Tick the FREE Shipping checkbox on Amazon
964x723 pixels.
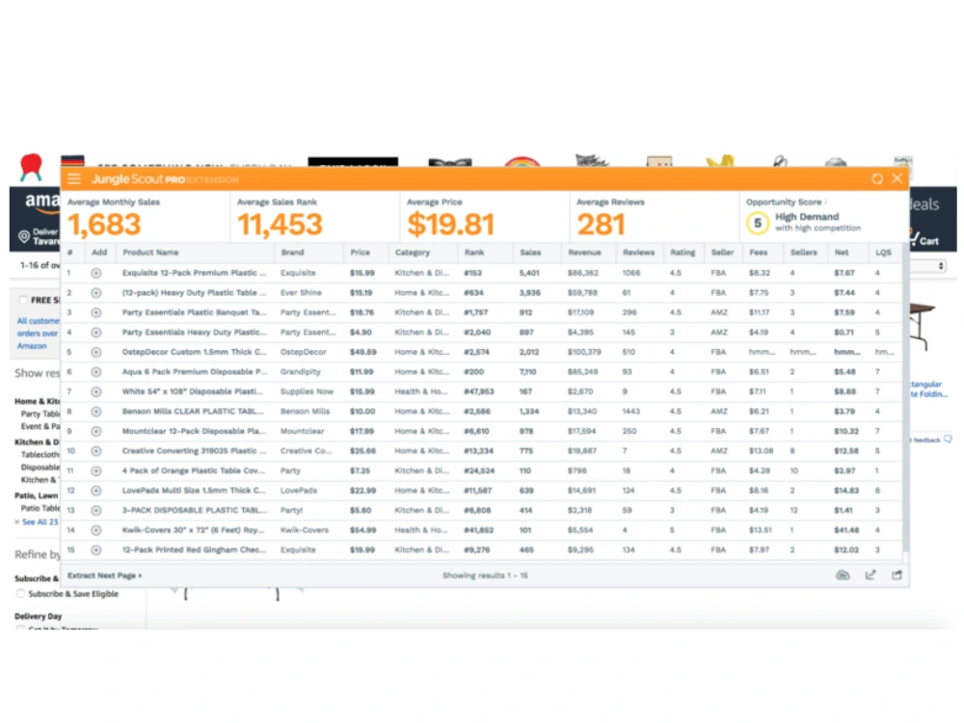(x=23, y=300)
